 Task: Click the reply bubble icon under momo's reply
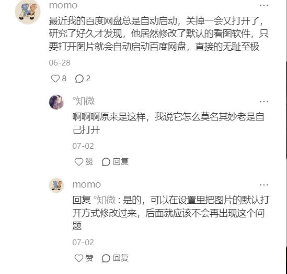click(106, 258)
